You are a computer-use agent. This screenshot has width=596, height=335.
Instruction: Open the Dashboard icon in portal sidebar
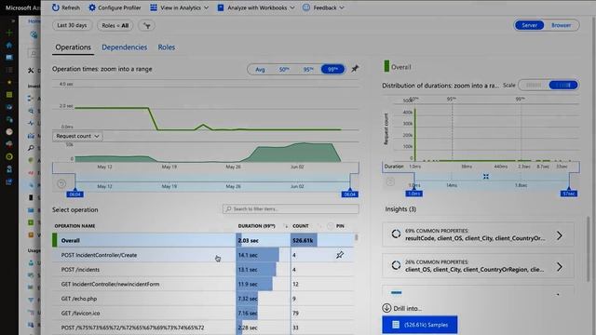click(x=9, y=58)
